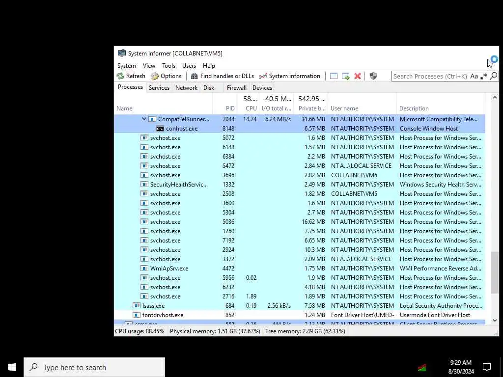This screenshot has height=377, width=503.
Task: Focus the Search Processes field
Action: tap(430, 76)
